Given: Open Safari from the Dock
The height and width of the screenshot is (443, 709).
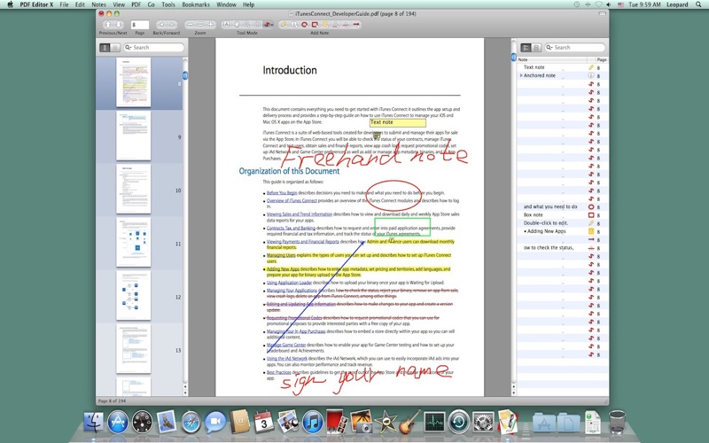Looking at the screenshot, I should coord(190,423).
